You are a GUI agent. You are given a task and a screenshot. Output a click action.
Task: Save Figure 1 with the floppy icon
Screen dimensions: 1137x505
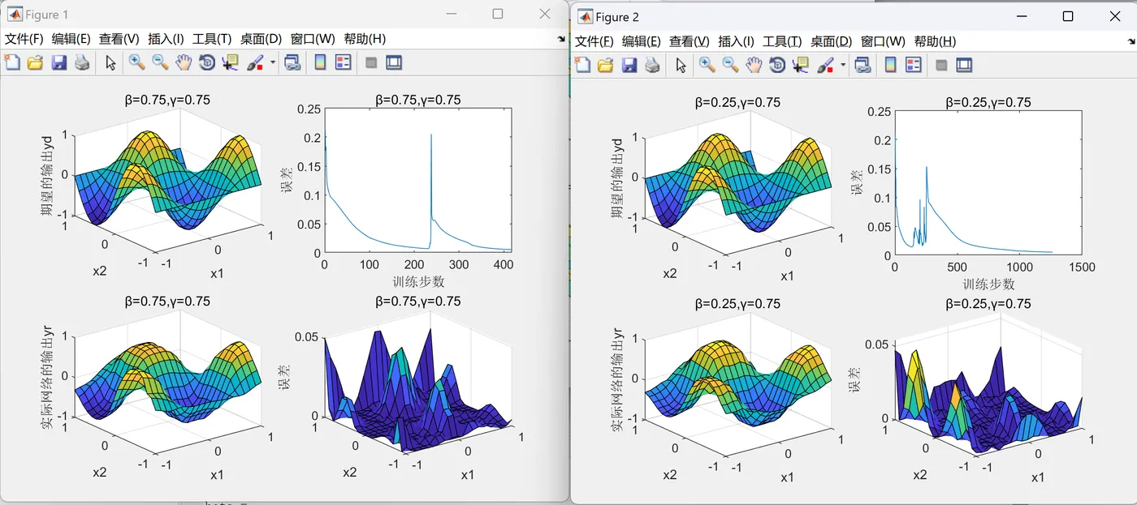pos(58,62)
